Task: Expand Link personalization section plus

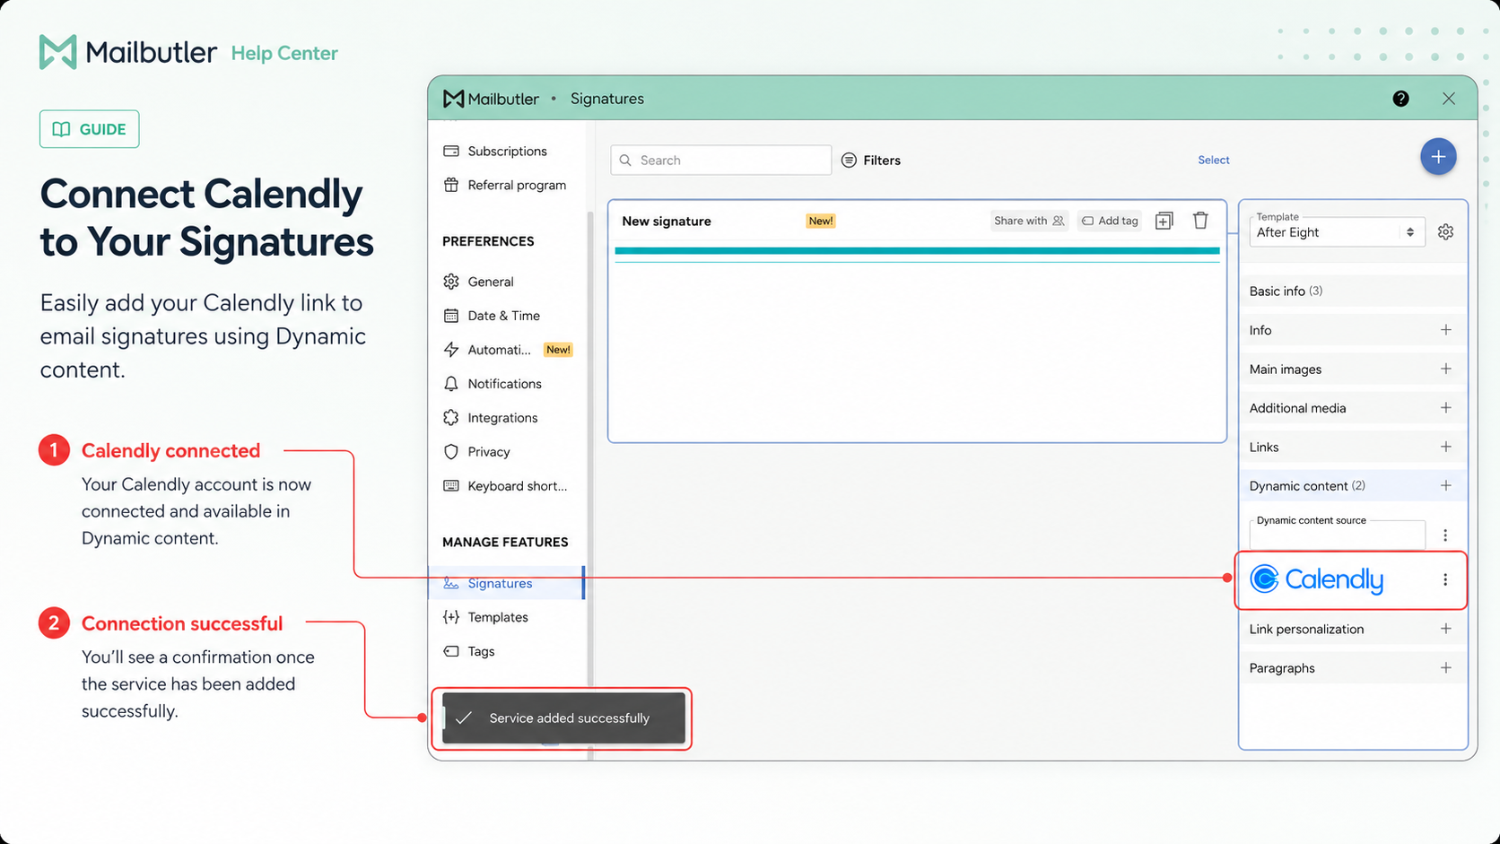Action: point(1445,629)
